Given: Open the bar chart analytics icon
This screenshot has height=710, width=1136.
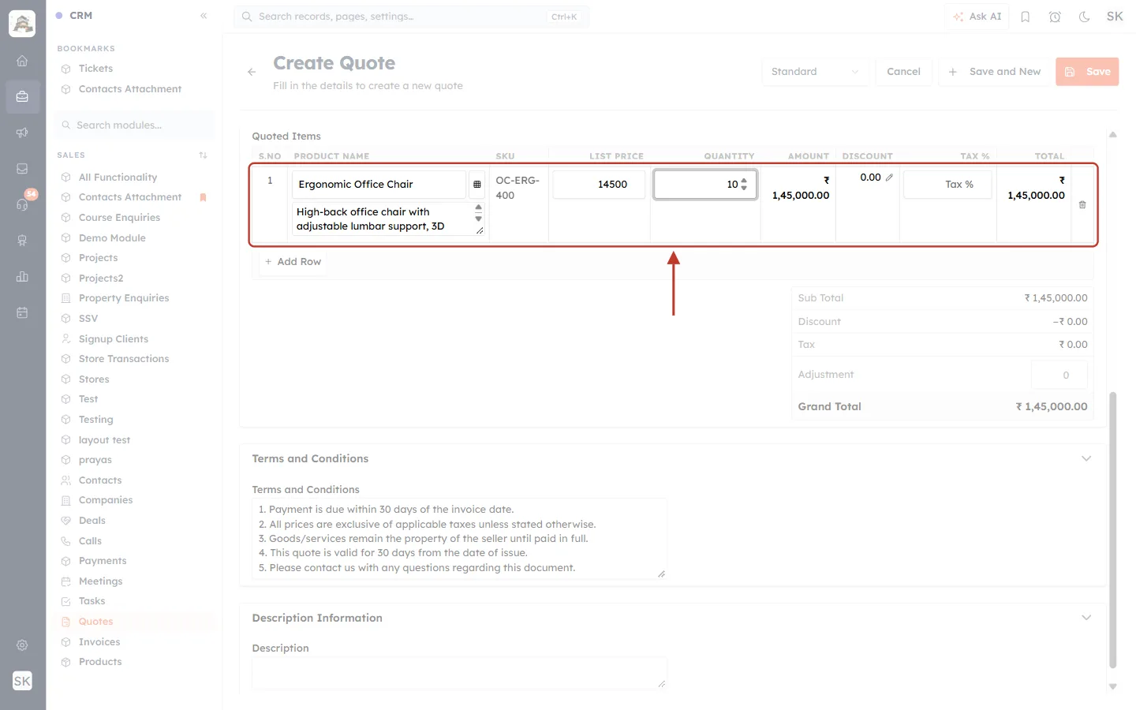Looking at the screenshot, I should point(22,276).
